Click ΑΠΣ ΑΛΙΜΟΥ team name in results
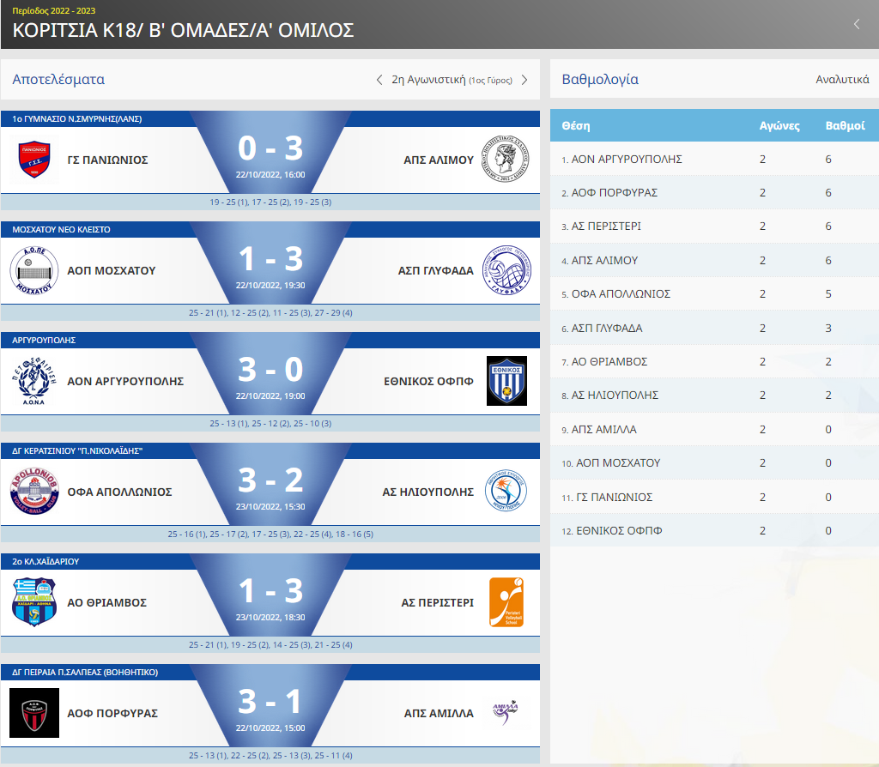Image resolution: width=879 pixels, height=767 pixels. 439,160
